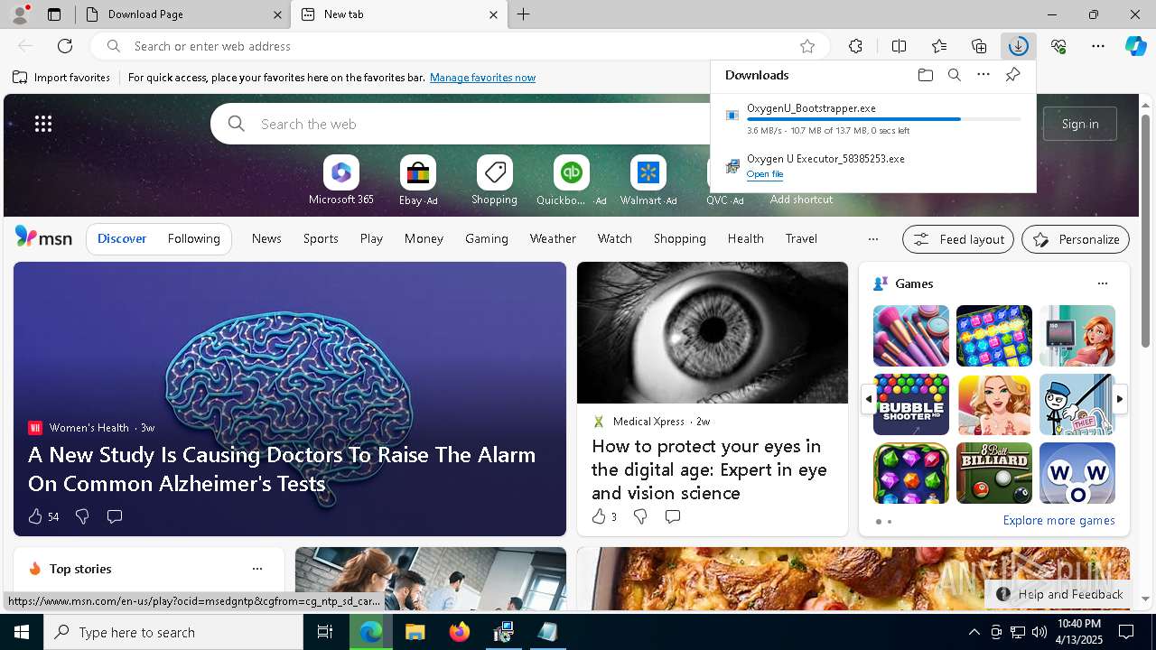The image size is (1156, 650).
Task: Select the Discover feed tab
Action: [x=122, y=238]
